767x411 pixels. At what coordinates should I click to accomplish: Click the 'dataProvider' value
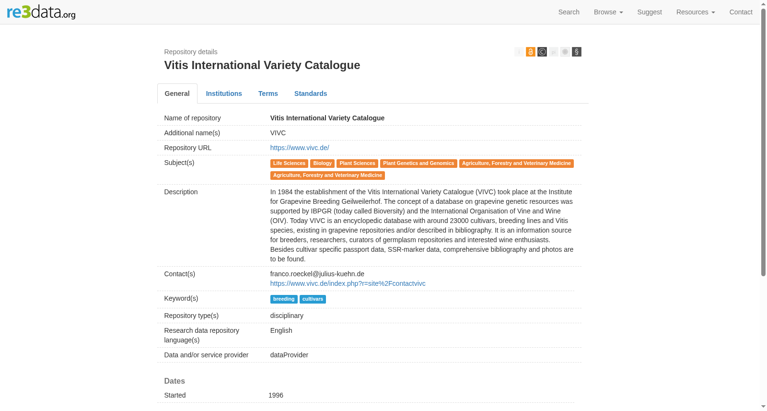tap(289, 355)
